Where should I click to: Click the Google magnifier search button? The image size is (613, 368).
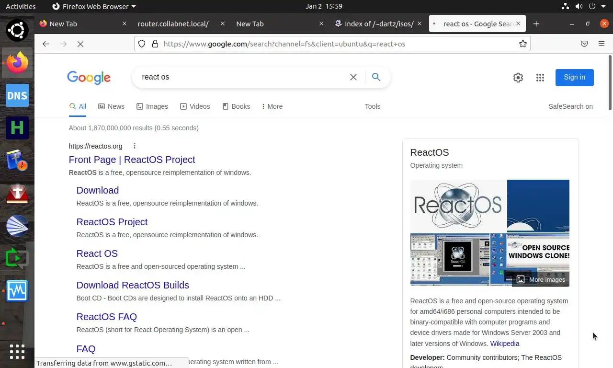point(376,77)
